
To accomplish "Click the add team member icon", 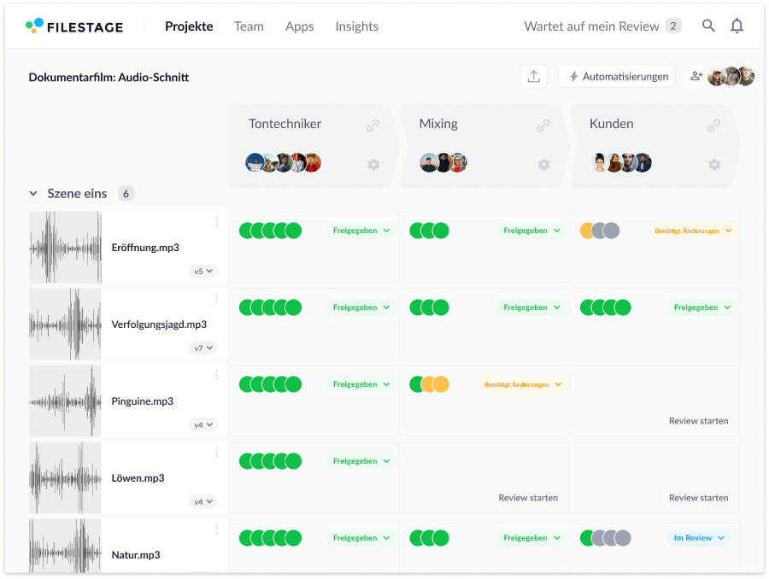I will [x=696, y=77].
